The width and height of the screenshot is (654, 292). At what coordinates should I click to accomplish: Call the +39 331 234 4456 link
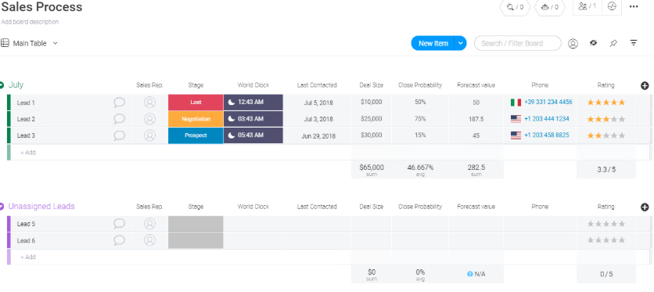pyautogui.click(x=548, y=103)
